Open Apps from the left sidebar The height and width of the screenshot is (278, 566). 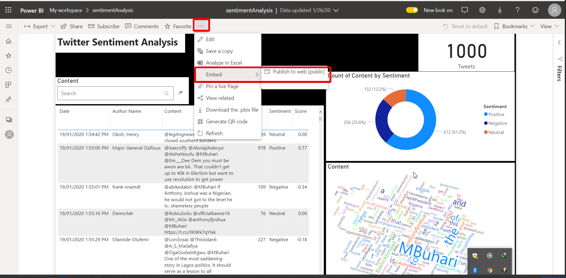point(9,85)
